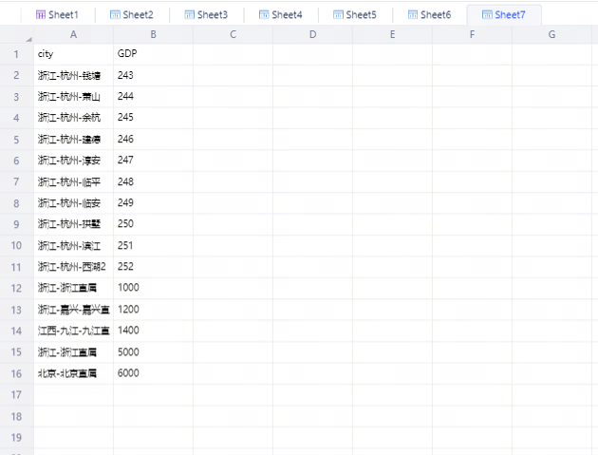Select column A header
The image size is (598, 455).
[73, 35]
